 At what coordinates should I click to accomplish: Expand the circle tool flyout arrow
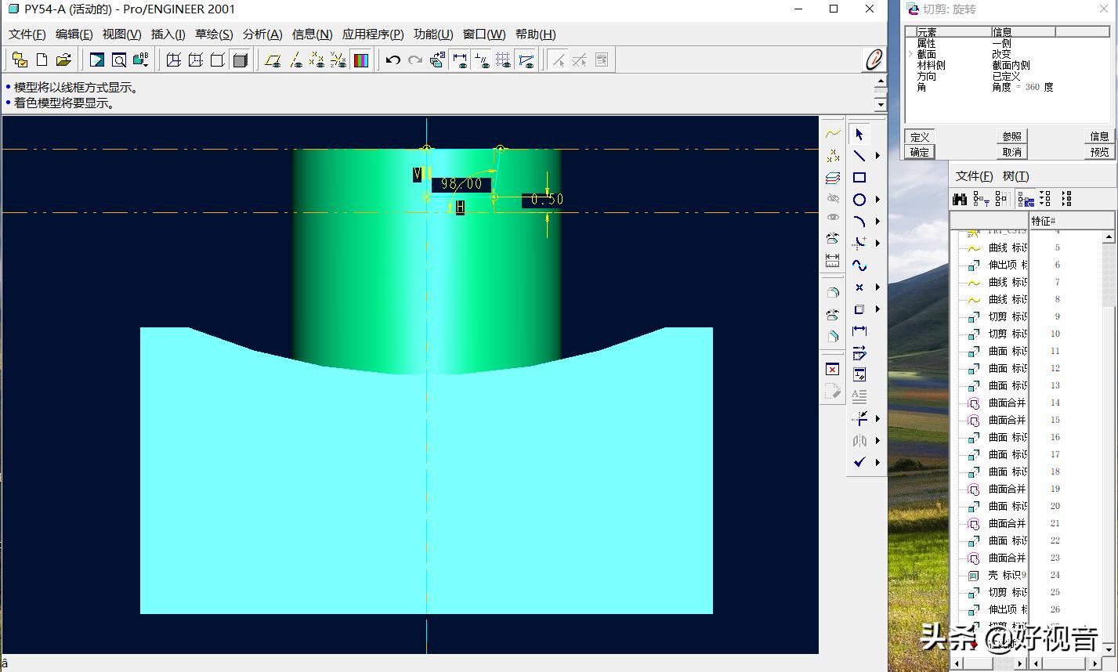[x=877, y=200]
